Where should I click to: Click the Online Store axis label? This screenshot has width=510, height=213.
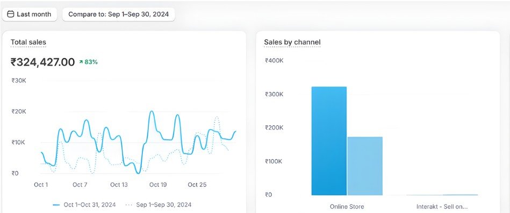[x=347, y=207]
